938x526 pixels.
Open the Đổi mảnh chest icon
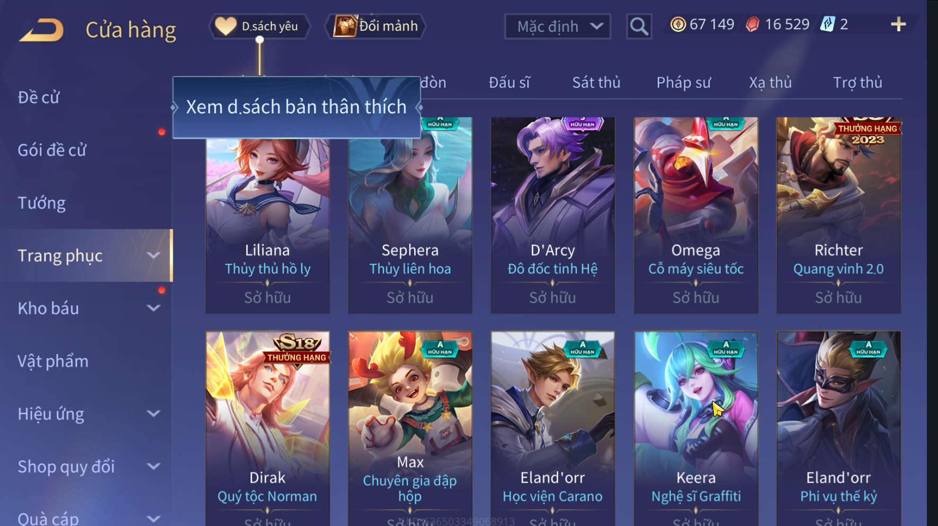pyautogui.click(x=345, y=26)
